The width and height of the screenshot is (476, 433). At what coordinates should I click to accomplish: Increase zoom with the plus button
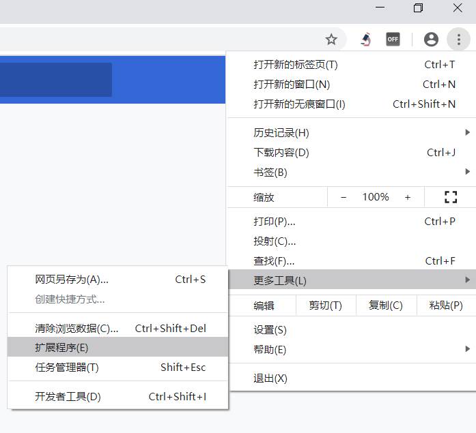(x=408, y=197)
